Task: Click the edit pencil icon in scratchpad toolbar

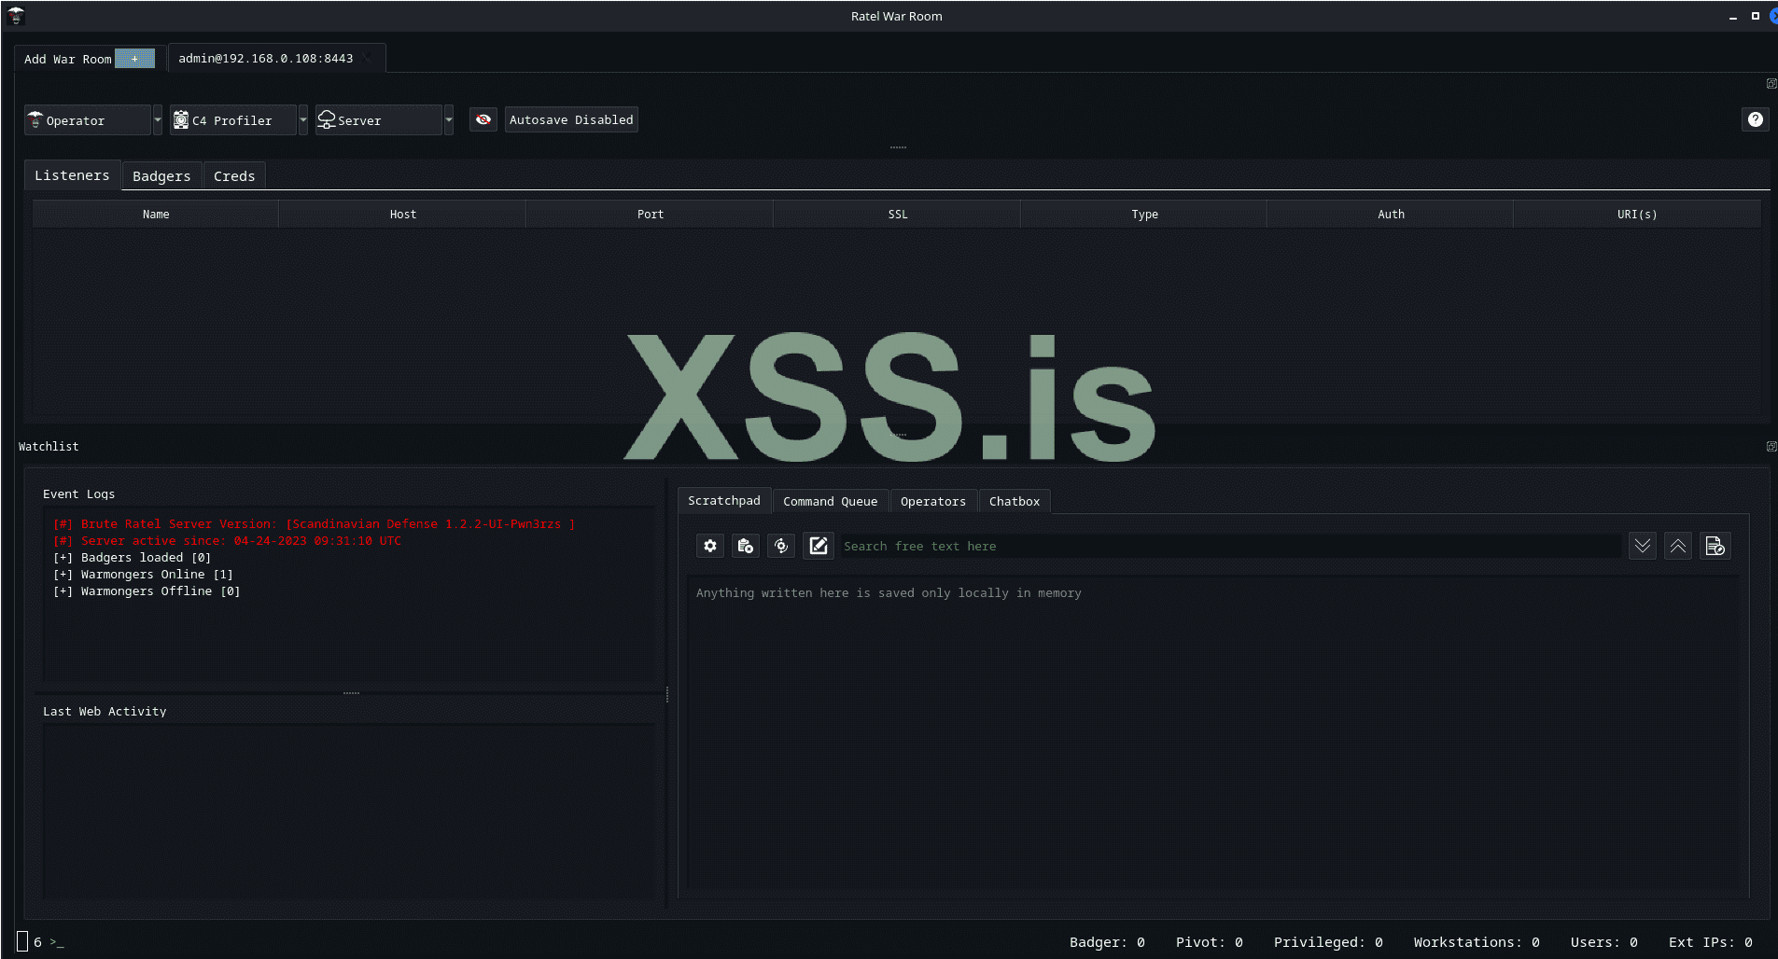Action: pos(818,546)
